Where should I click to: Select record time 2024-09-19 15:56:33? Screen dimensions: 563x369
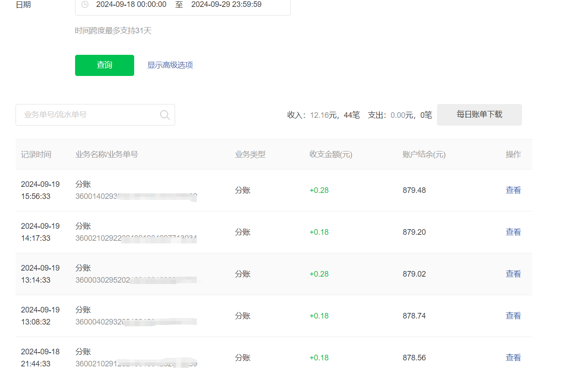tap(40, 190)
